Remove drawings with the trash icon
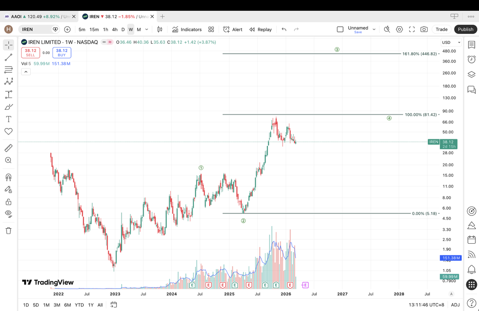The width and height of the screenshot is (479, 311). [x=8, y=231]
